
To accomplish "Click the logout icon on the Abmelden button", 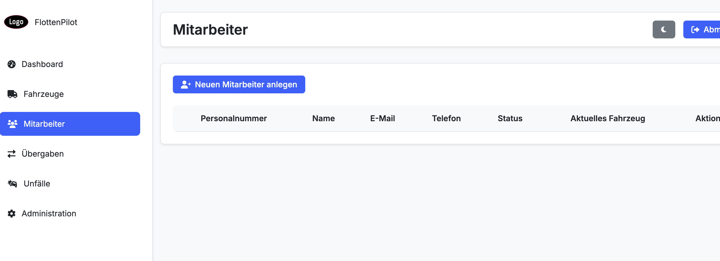I will pyautogui.click(x=697, y=29).
